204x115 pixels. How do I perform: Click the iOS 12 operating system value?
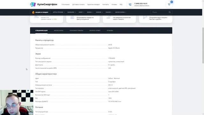tap(111, 85)
